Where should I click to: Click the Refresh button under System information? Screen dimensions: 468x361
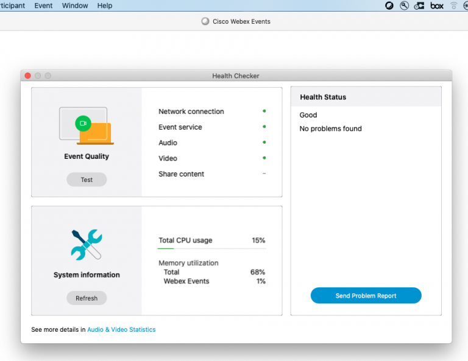87,298
